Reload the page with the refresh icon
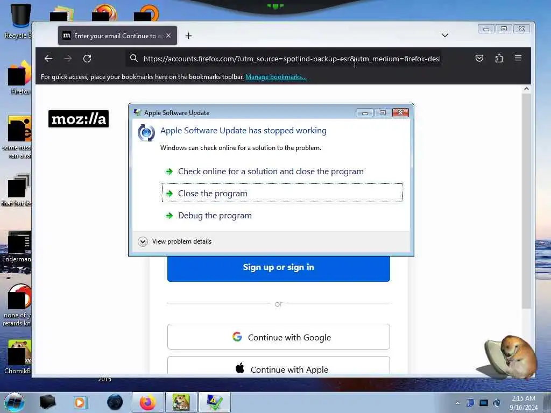This screenshot has height=413, width=551. click(87, 58)
